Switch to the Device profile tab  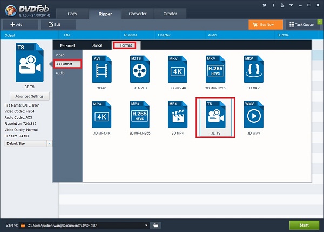pos(97,45)
